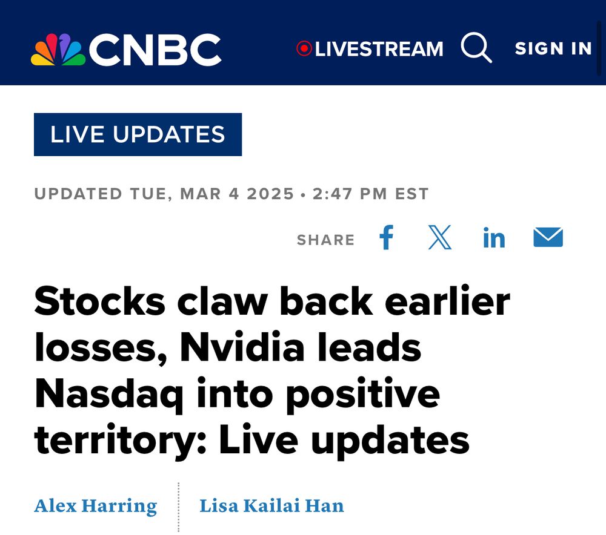This screenshot has width=606, height=535.
Task: Share the article via email
Action: [548, 237]
